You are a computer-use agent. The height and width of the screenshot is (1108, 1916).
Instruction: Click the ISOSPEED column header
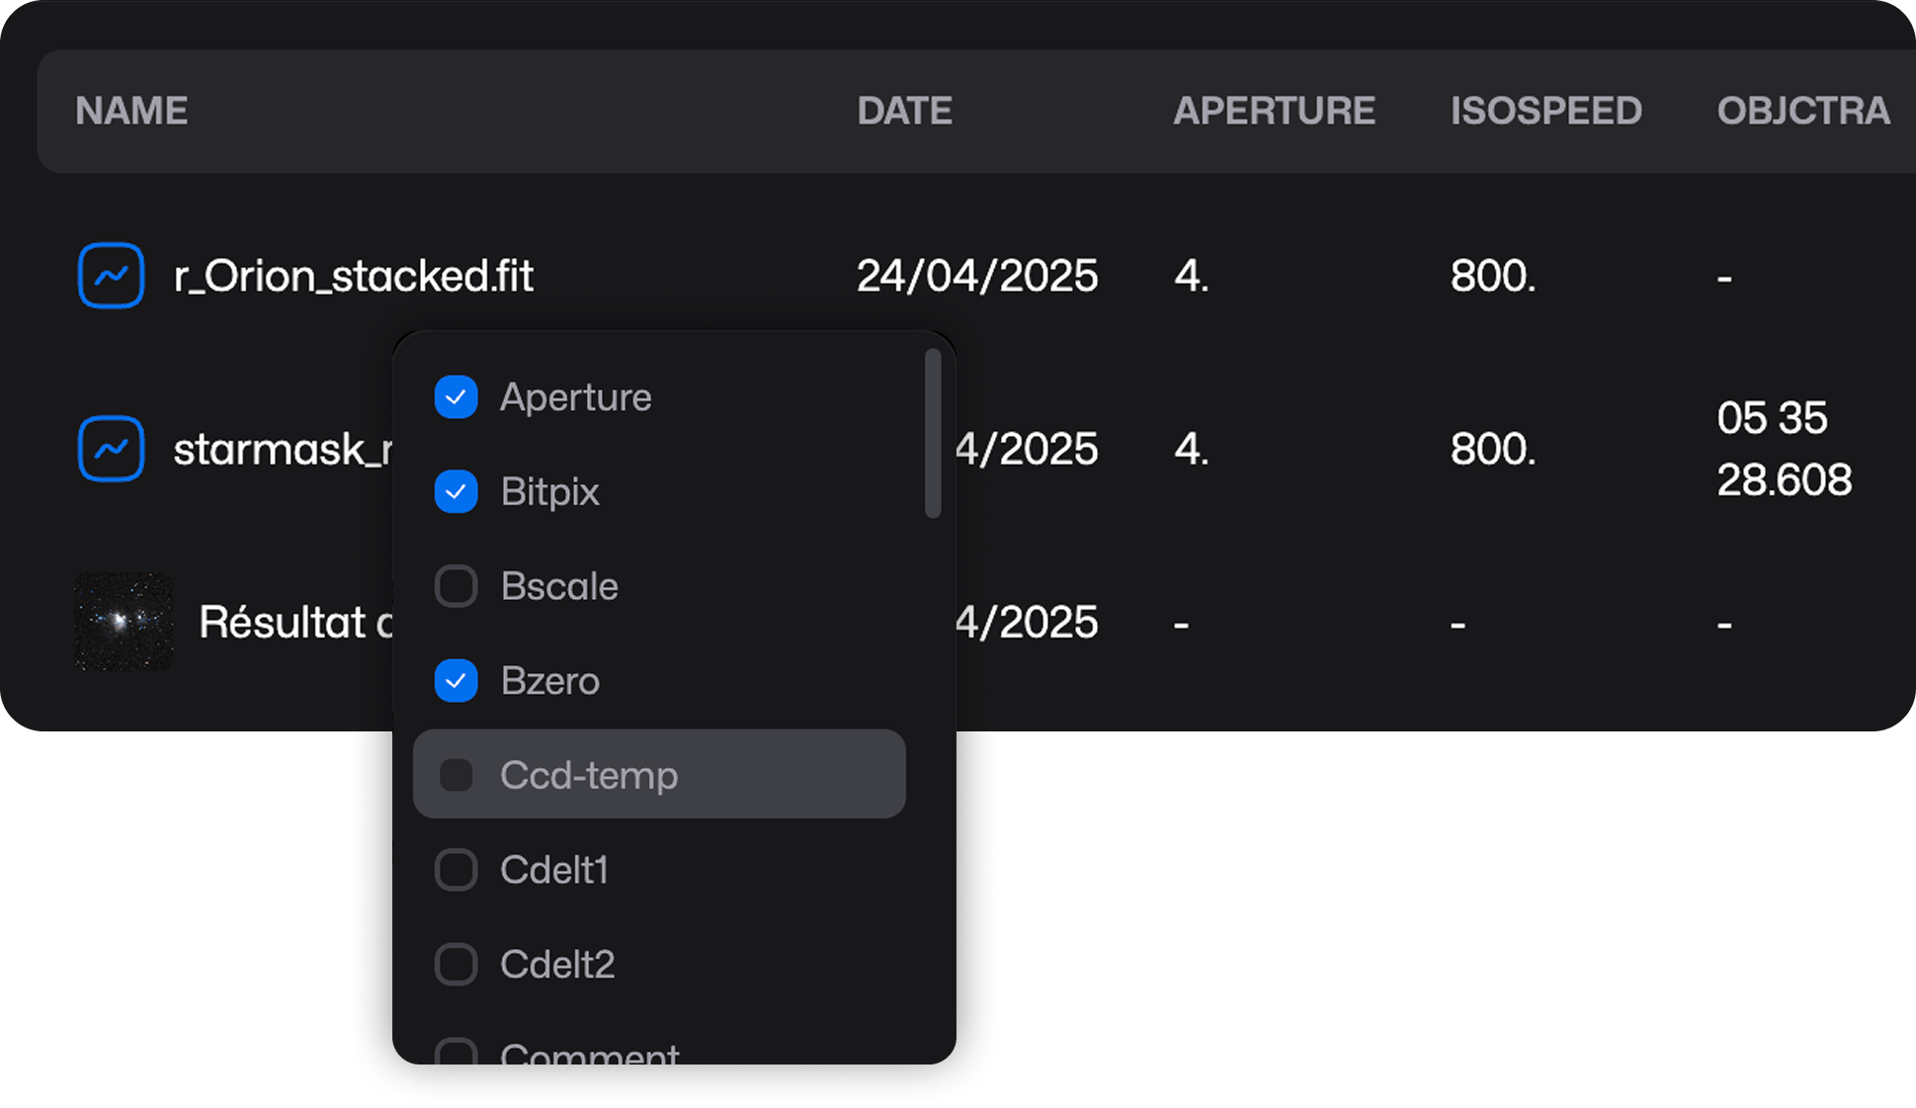click(x=1545, y=111)
